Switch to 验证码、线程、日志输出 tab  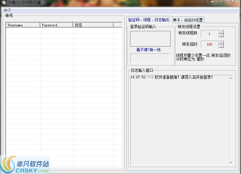pos(149,20)
